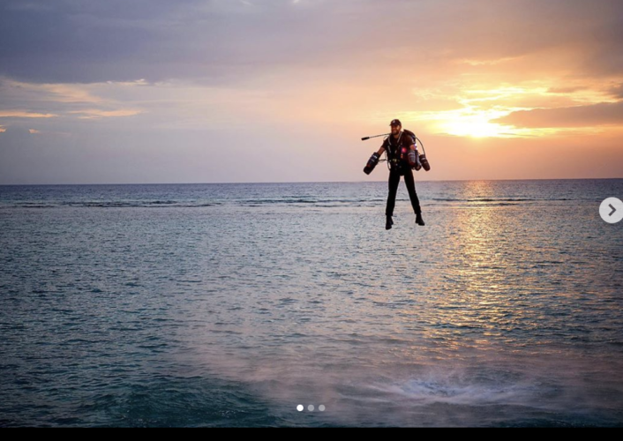Click the next photo chevron arrow

click(x=611, y=210)
